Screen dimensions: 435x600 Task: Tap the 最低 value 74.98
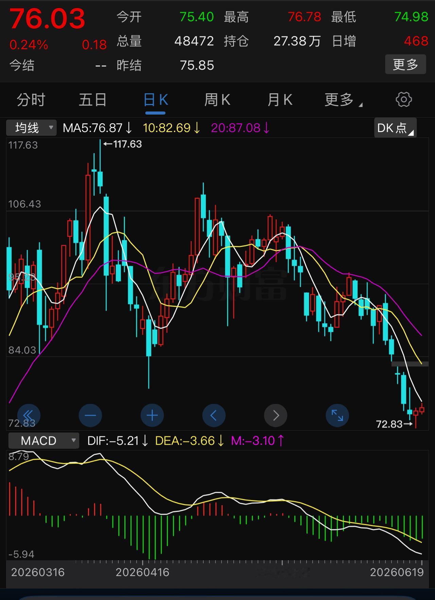pyautogui.click(x=411, y=17)
